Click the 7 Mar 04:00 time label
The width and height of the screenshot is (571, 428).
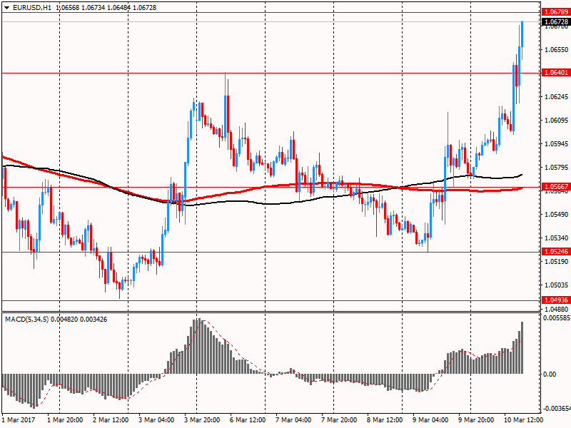click(293, 420)
